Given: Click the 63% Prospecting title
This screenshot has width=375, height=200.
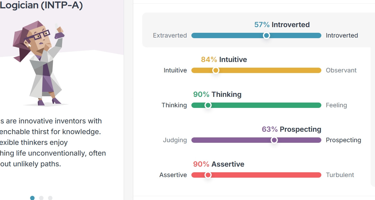Looking at the screenshot, I should (291, 129).
